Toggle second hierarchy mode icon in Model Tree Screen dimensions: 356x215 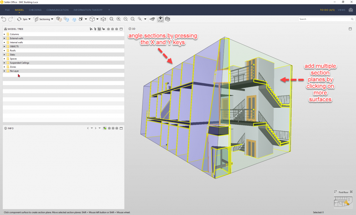95,29
